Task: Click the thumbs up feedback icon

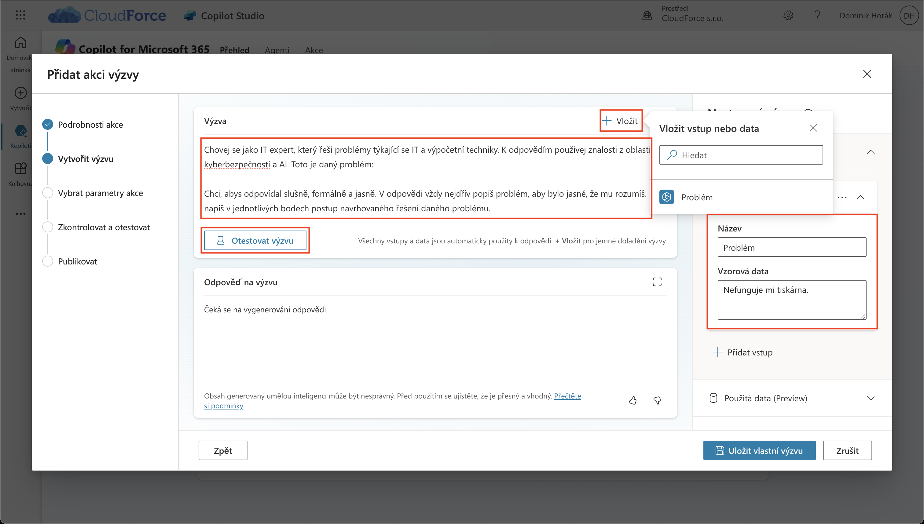Action: point(633,400)
